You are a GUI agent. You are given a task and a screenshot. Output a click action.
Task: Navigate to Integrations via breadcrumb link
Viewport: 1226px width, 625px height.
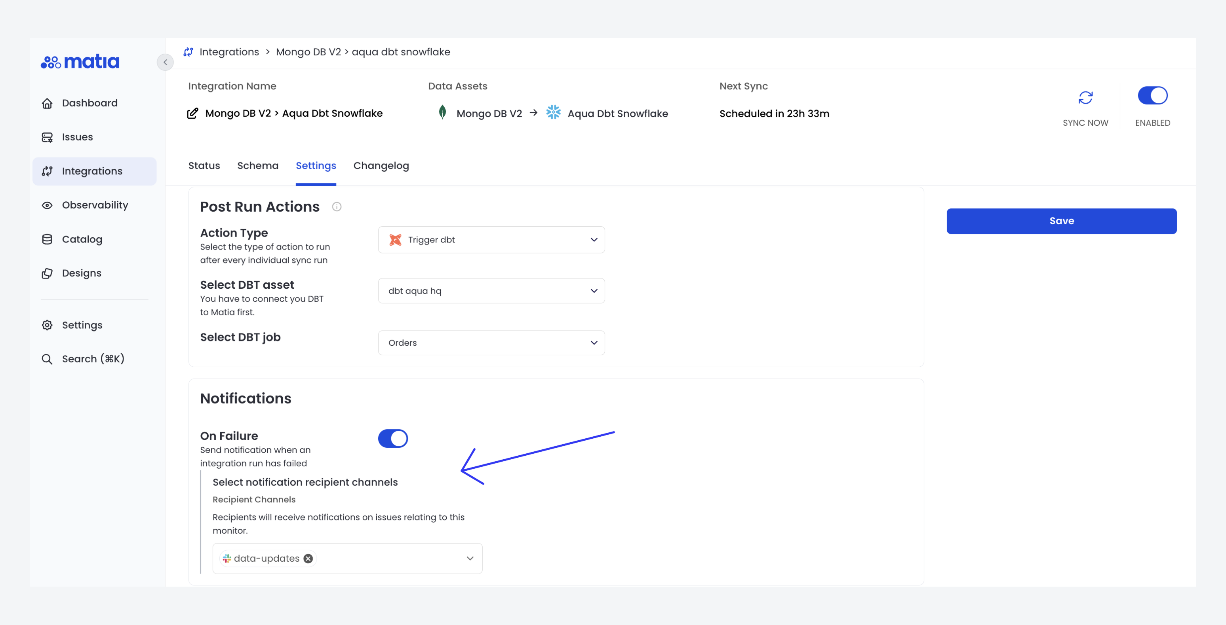[229, 52]
